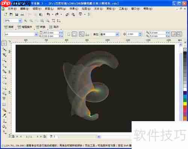Image resolution: width=188 pixels, height=149 pixels.
Task: Pick the No Color swatch in palette
Action: coord(185,49)
